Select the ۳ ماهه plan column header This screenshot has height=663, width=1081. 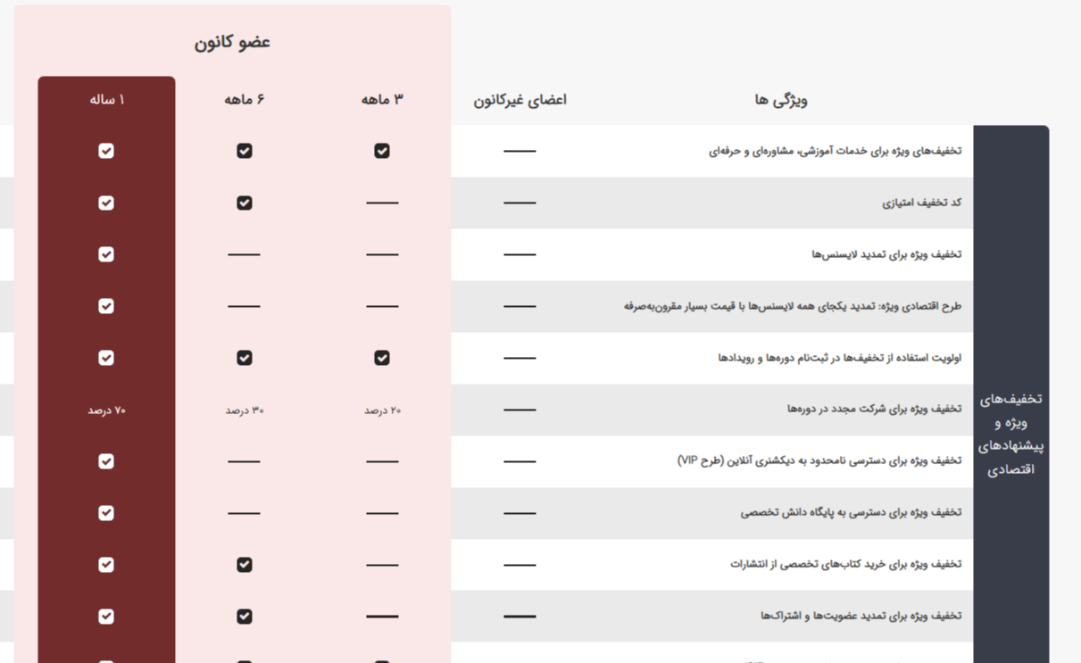382,100
